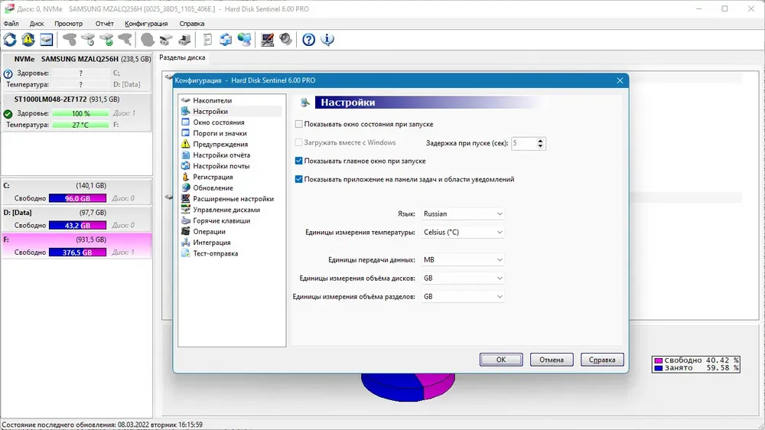Click the OK button
The width and height of the screenshot is (765, 430).
(x=501, y=360)
